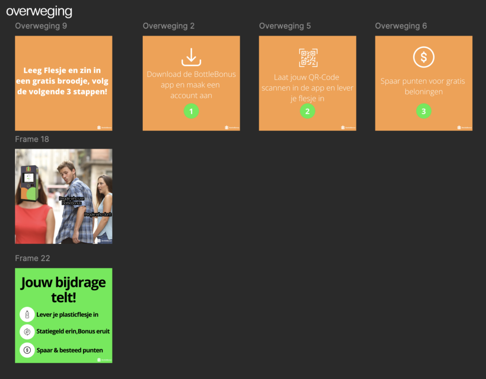Image resolution: width=486 pixels, height=379 pixels.
Task: Click the 'Laat jouw QR-Code scannen' text
Action: 308,88
